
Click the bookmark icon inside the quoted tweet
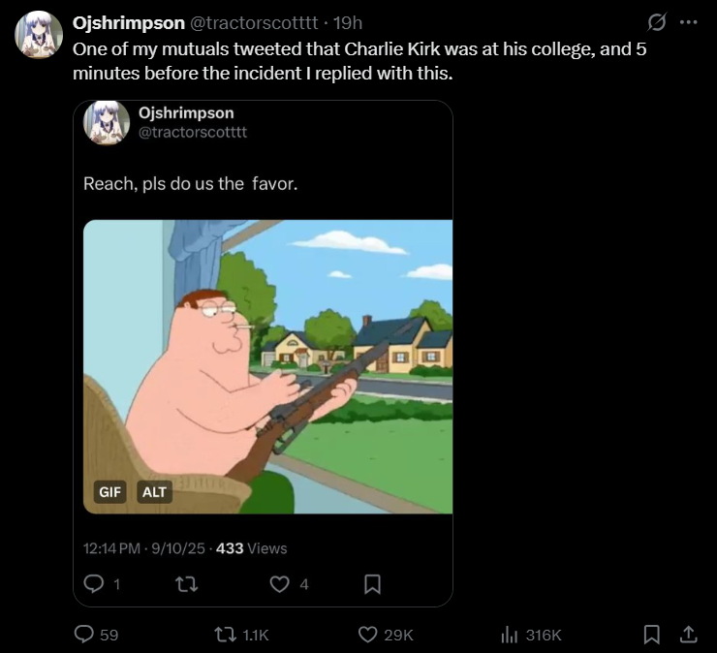[x=371, y=583]
